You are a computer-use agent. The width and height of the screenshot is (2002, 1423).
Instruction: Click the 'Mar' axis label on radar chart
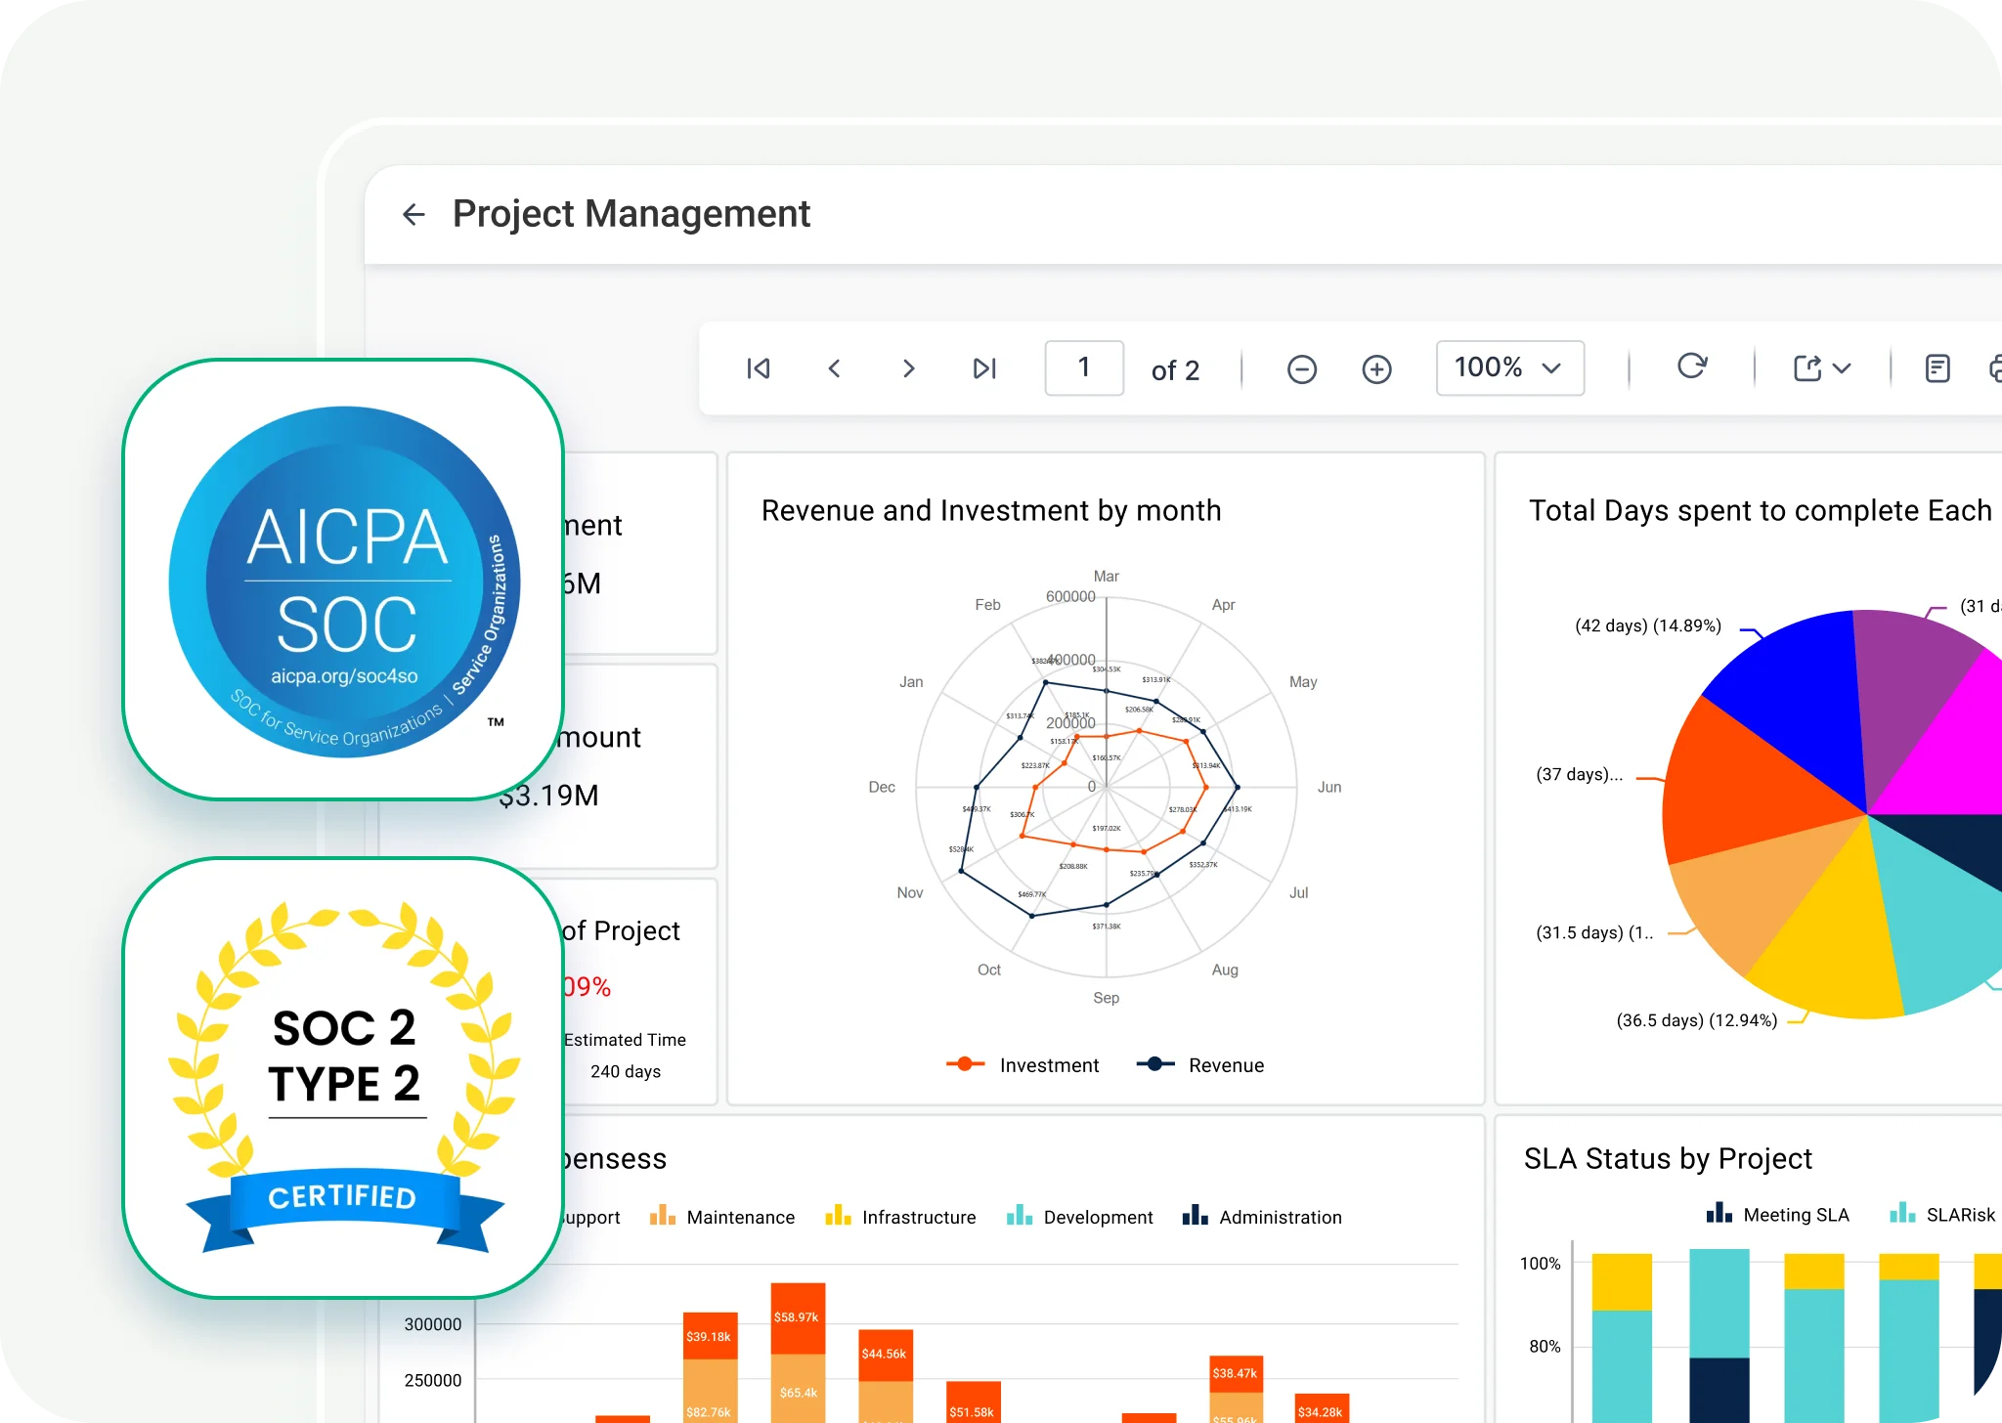click(x=1107, y=577)
